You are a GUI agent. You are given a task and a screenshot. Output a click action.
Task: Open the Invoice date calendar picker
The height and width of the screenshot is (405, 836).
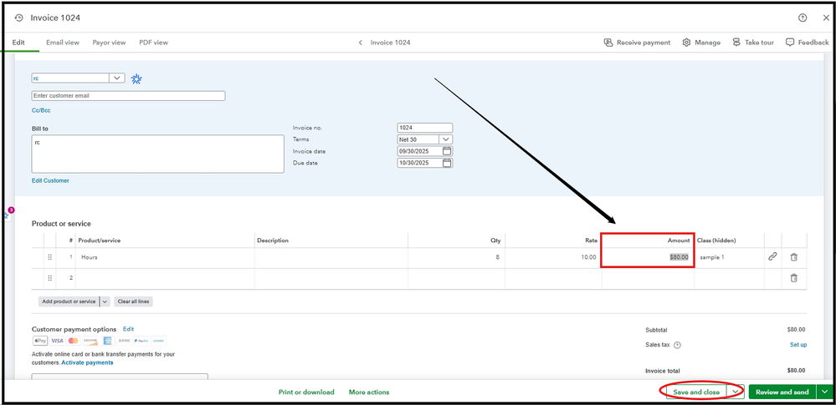coord(447,151)
